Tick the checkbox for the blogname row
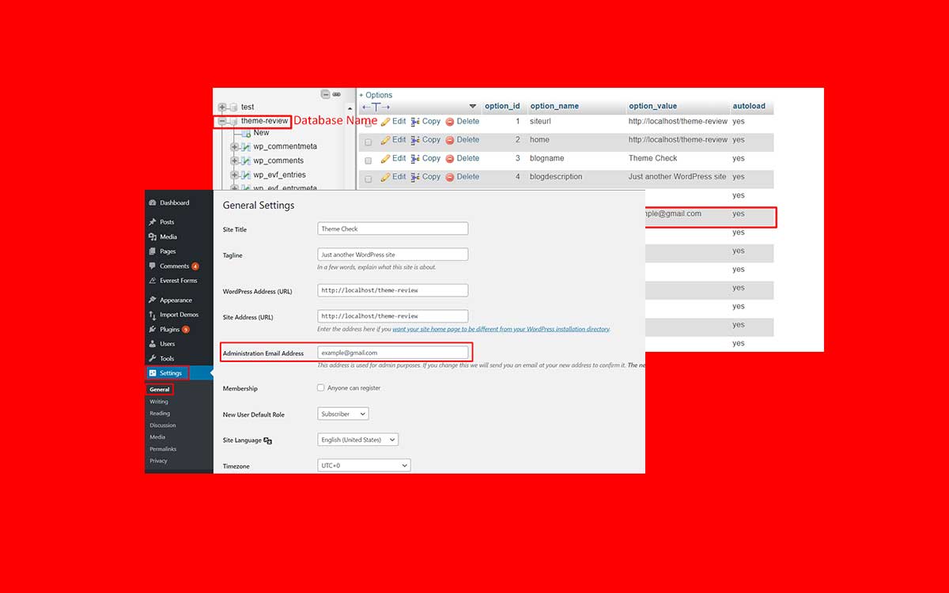Screen dimensions: 949x593 [x=368, y=161]
